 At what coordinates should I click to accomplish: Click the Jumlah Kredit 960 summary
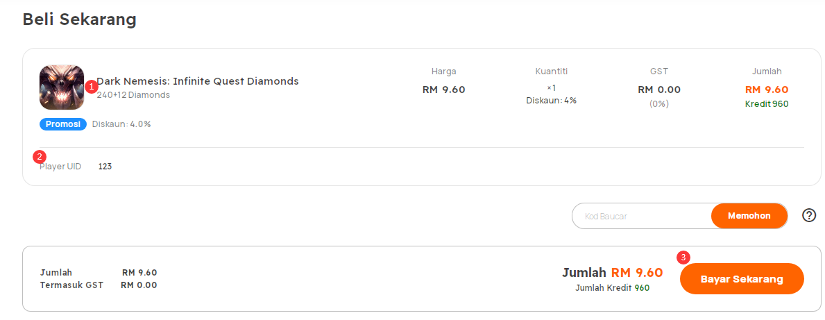click(613, 288)
